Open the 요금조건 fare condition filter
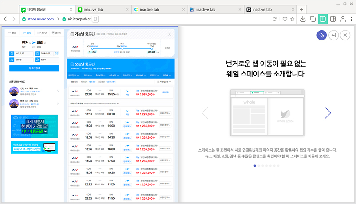Viewport: 356px width, 204px height. 154,75
